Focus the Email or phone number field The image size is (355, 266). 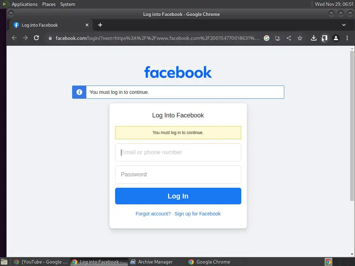tap(178, 152)
